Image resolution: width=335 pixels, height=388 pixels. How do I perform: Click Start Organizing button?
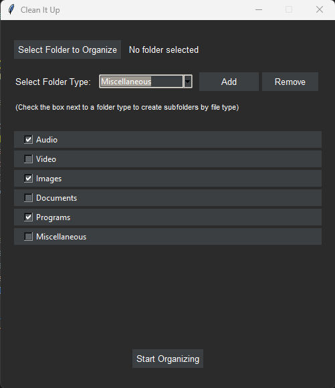point(168,359)
